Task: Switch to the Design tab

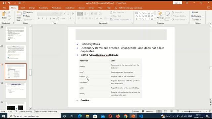Action: (32, 8)
